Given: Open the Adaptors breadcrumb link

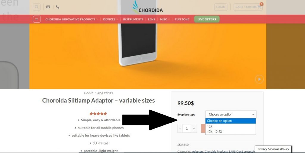Looking at the screenshot, I should click(105, 93).
